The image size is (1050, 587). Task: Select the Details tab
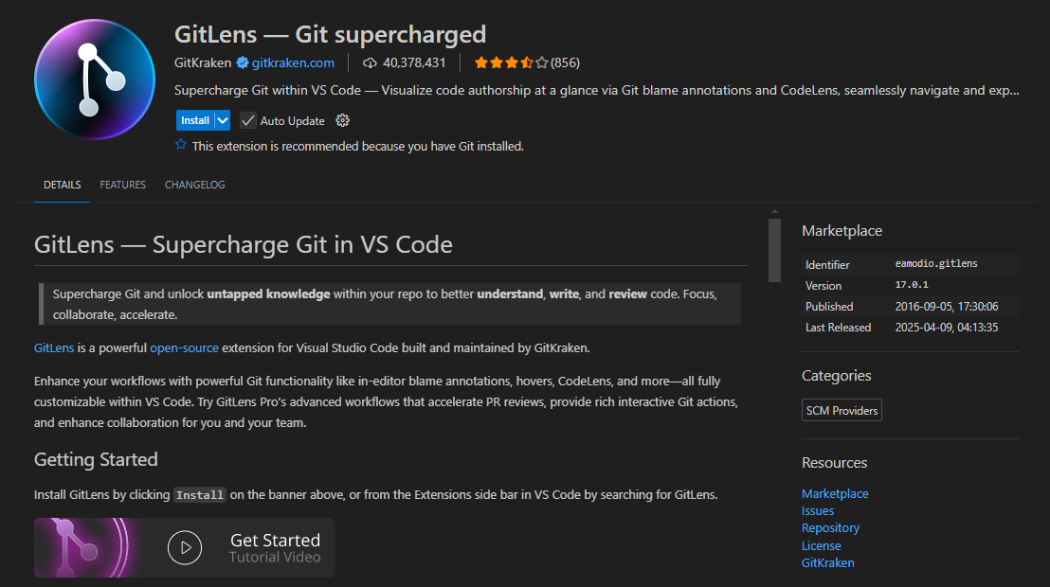point(63,185)
